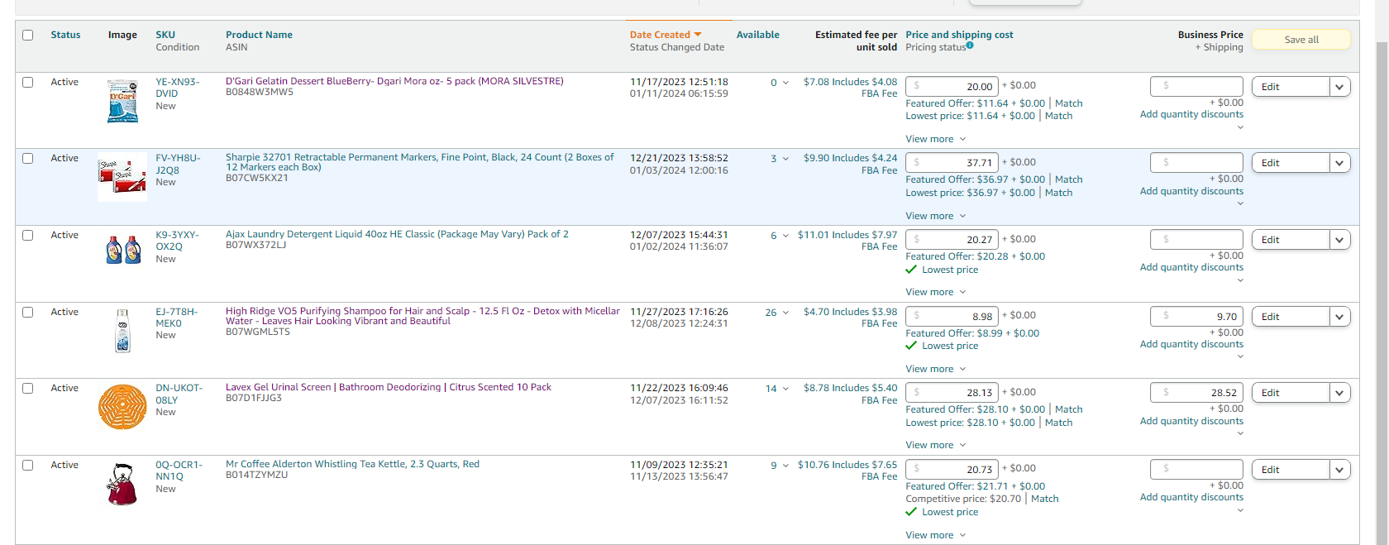Open the VO5 shampoo bottle thumbnail

(122, 331)
